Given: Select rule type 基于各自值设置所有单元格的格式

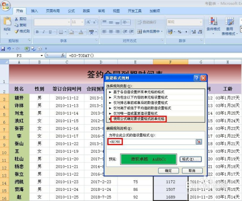Looking at the screenshot, I should pos(156,92).
